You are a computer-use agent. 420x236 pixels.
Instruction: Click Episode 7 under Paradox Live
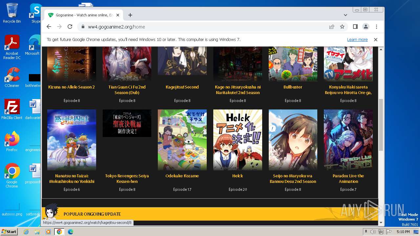pos(348,189)
